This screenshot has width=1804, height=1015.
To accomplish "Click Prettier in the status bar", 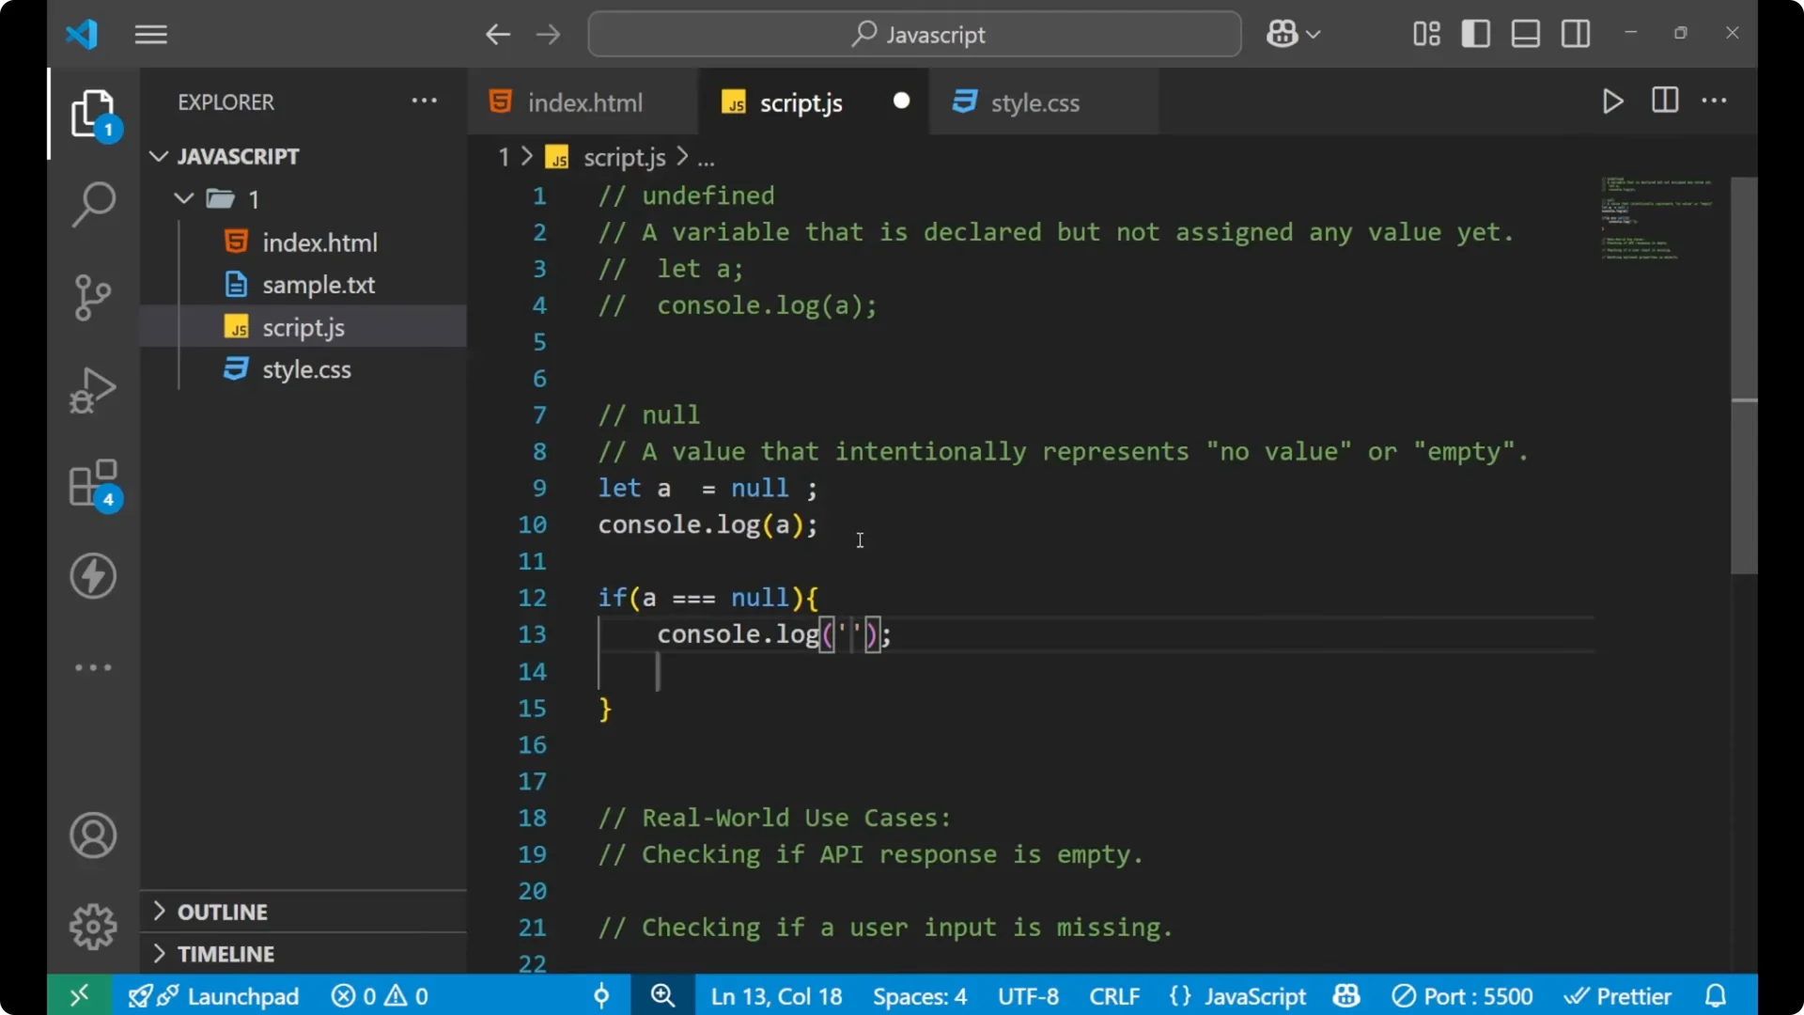I will tap(1619, 995).
